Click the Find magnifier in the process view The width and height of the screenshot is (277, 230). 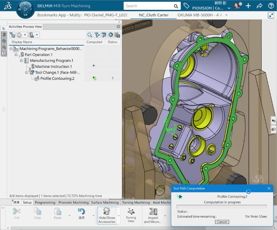[90, 35]
